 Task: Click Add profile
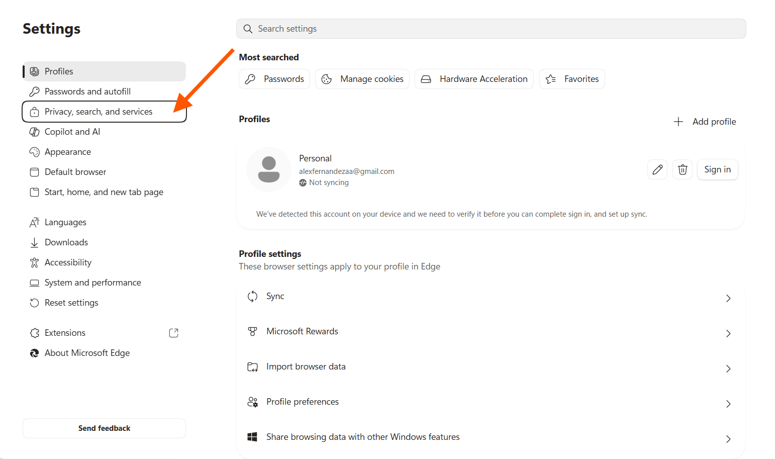point(705,122)
